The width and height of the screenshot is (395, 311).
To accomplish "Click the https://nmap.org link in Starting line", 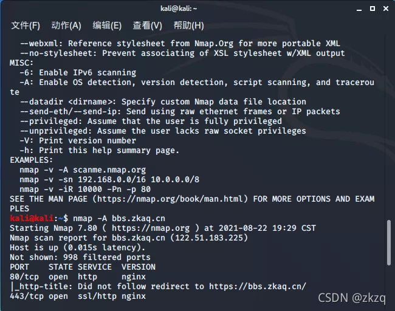I will [151, 228].
